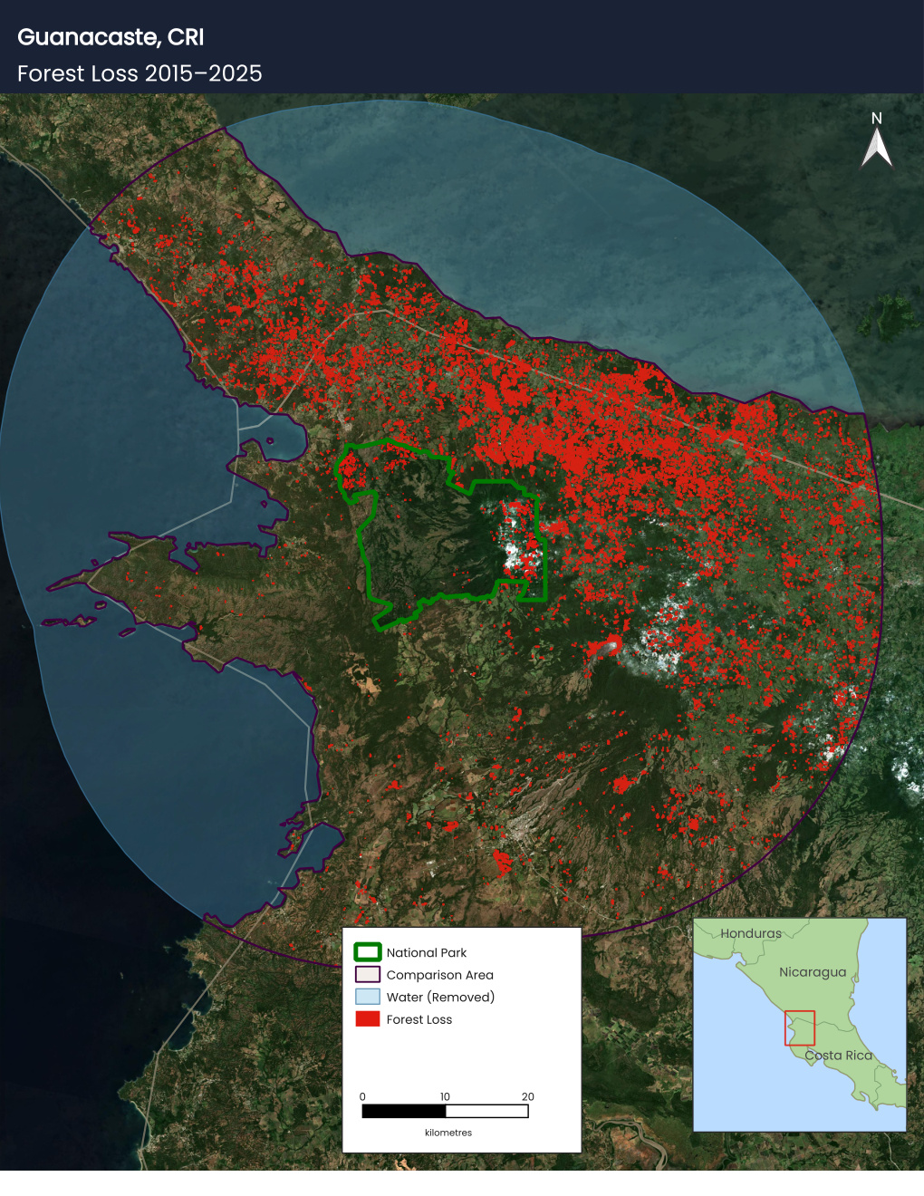Click the red locator rectangle in inset map
The image size is (924, 1196).
800,1027
